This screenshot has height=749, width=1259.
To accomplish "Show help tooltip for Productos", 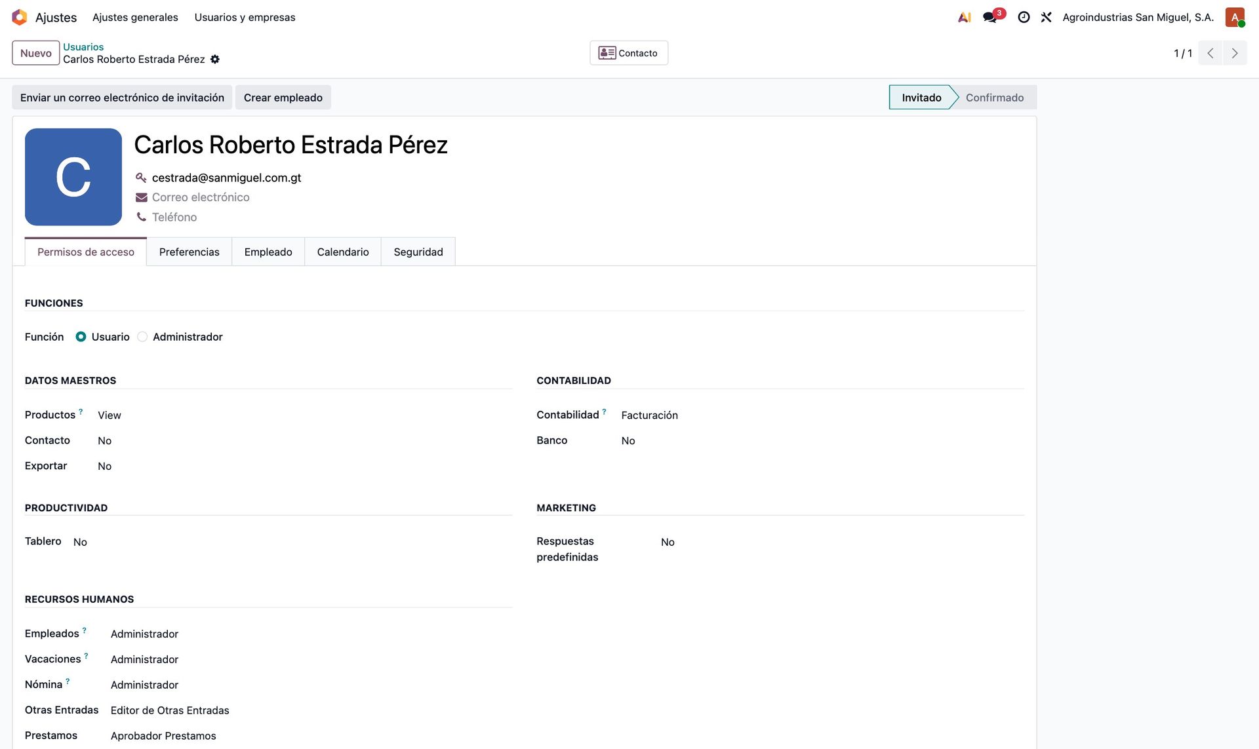I will [x=81, y=412].
